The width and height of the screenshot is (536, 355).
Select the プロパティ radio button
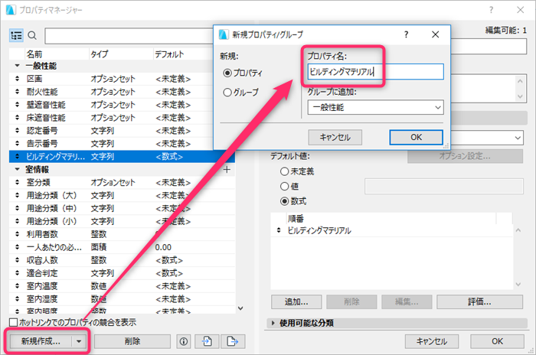[x=227, y=73]
